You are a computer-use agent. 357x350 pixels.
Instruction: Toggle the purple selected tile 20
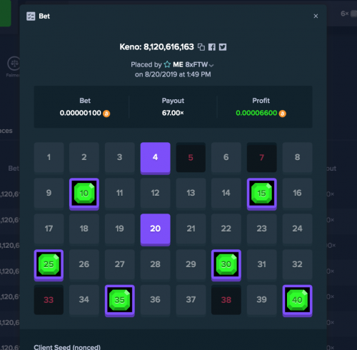click(x=155, y=229)
